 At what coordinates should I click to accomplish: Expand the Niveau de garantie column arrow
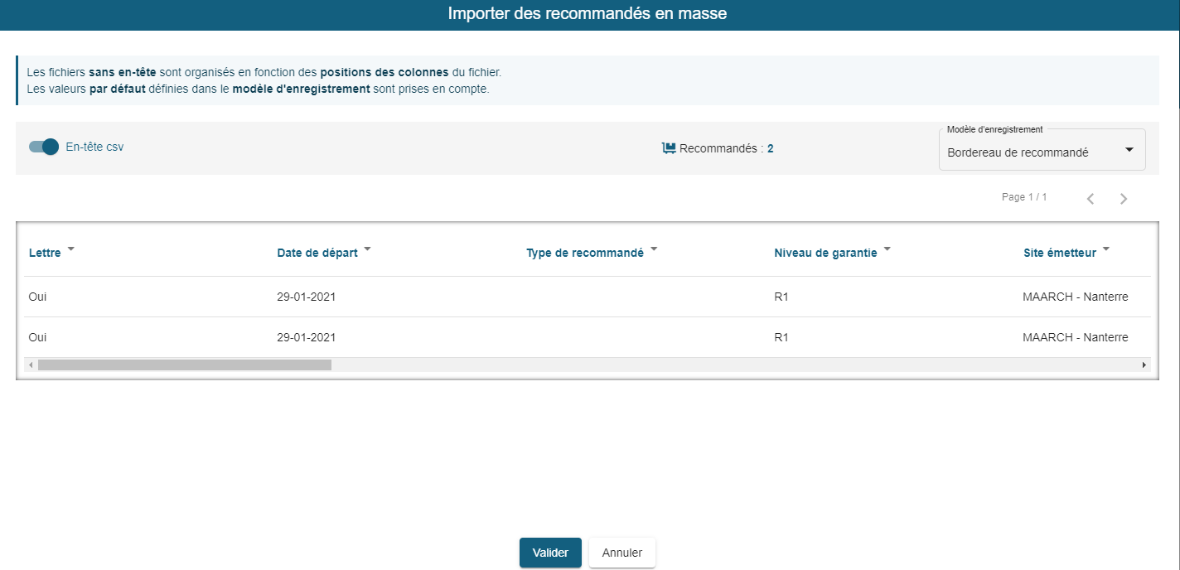point(887,249)
